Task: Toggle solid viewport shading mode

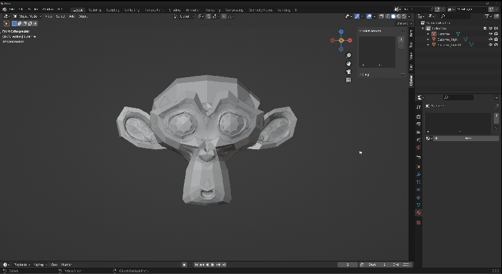Action: click(393, 16)
